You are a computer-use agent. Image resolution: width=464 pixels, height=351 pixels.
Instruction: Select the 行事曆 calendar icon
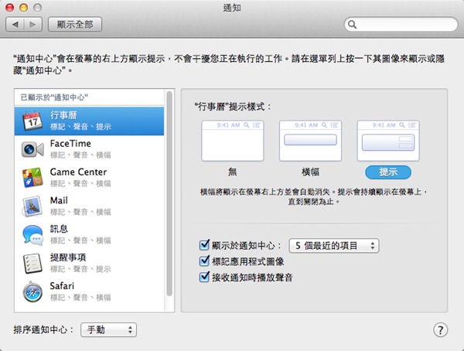[32, 121]
